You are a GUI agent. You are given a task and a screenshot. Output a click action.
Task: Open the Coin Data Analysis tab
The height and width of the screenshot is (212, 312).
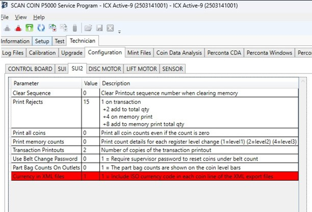pyautogui.click(x=179, y=53)
